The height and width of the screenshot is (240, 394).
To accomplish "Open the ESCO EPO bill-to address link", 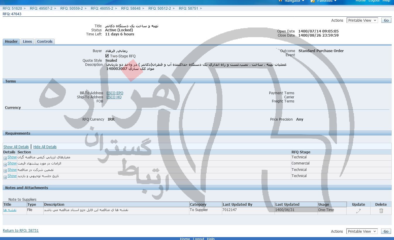I will 115,93.
